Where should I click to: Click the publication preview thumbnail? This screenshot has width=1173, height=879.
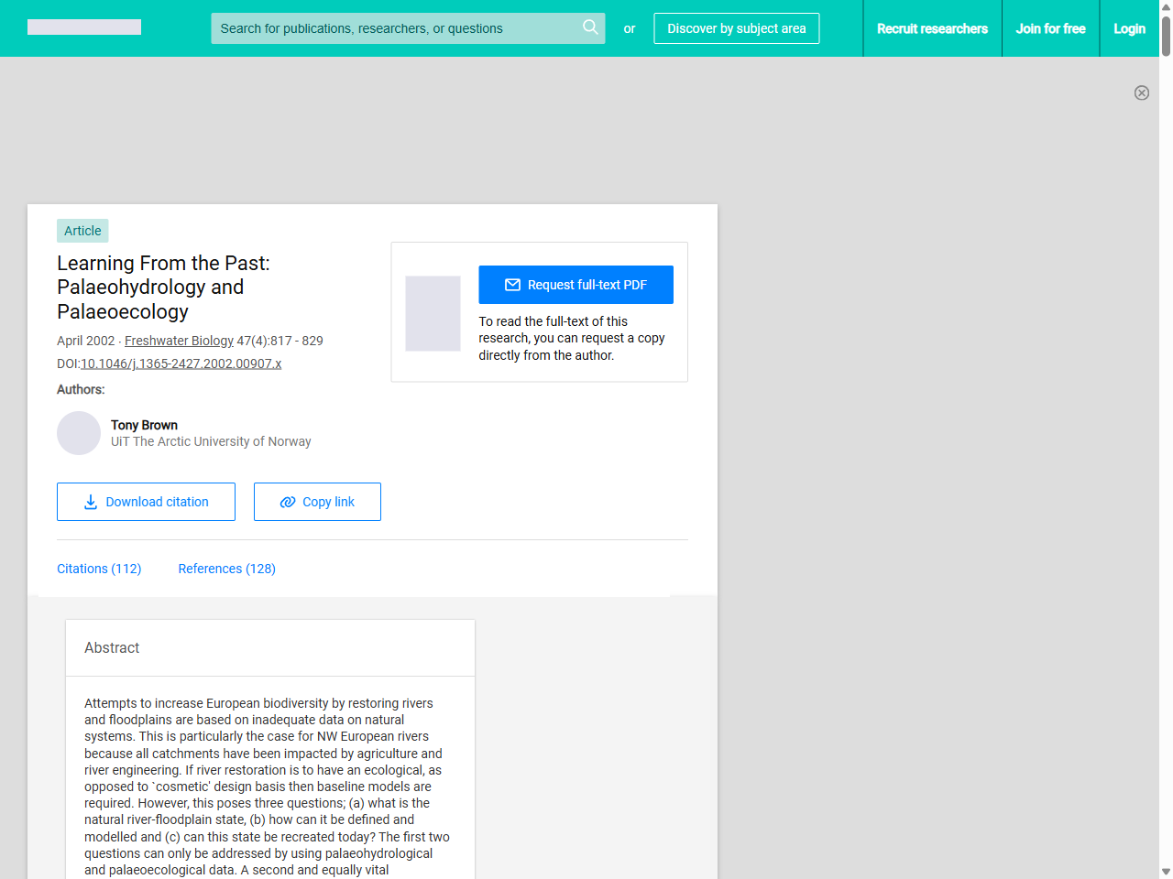pos(433,313)
